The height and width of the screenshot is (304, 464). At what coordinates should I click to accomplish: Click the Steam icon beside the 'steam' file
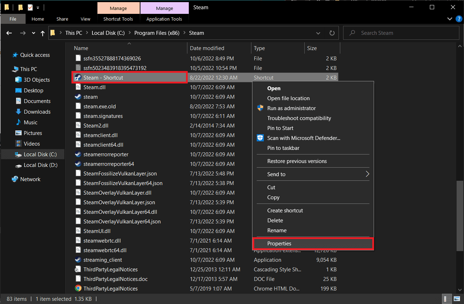coord(78,97)
